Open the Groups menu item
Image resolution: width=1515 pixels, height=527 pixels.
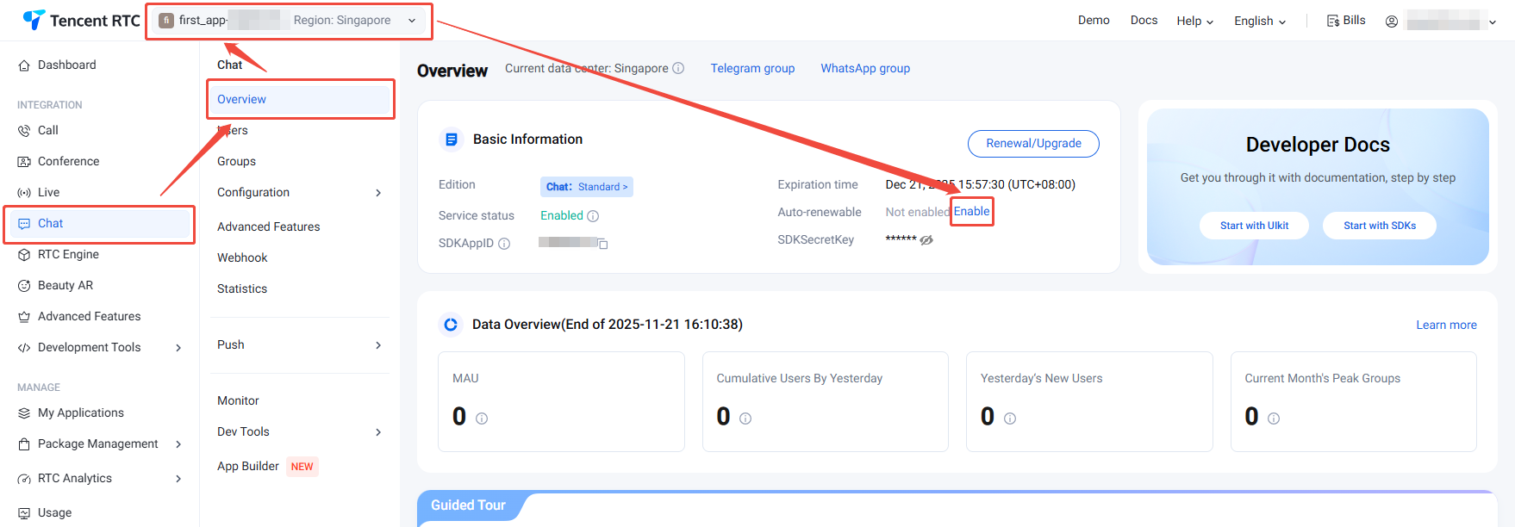point(236,161)
